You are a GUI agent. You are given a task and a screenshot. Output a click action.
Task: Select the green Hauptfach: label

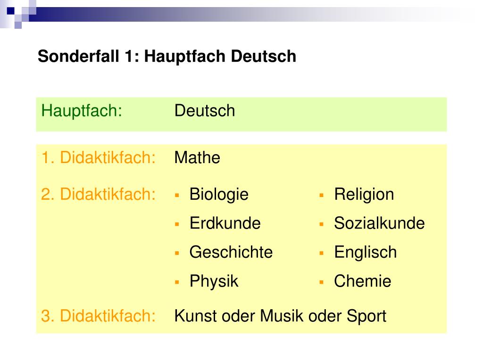(x=82, y=111)
